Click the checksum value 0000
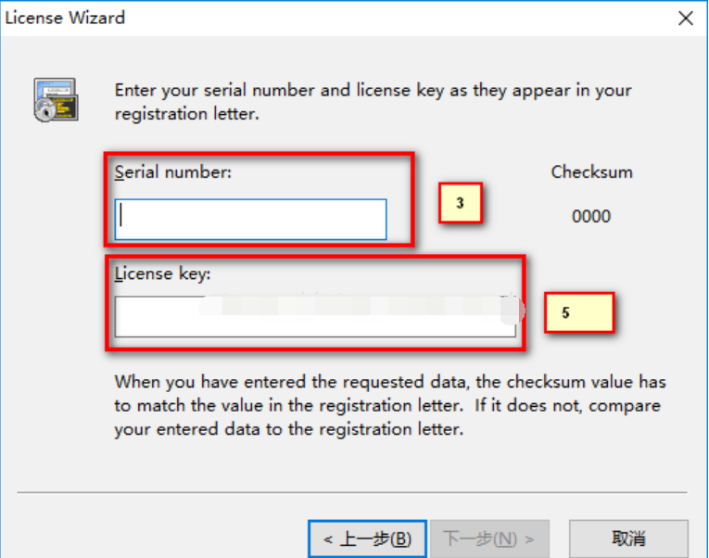 click(x=591, y=216)
